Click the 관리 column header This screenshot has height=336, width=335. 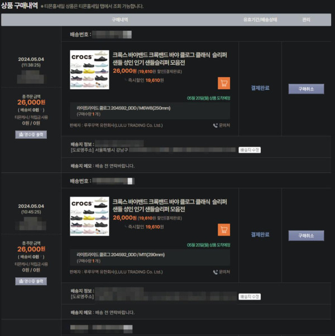click(x=306, y=20)
